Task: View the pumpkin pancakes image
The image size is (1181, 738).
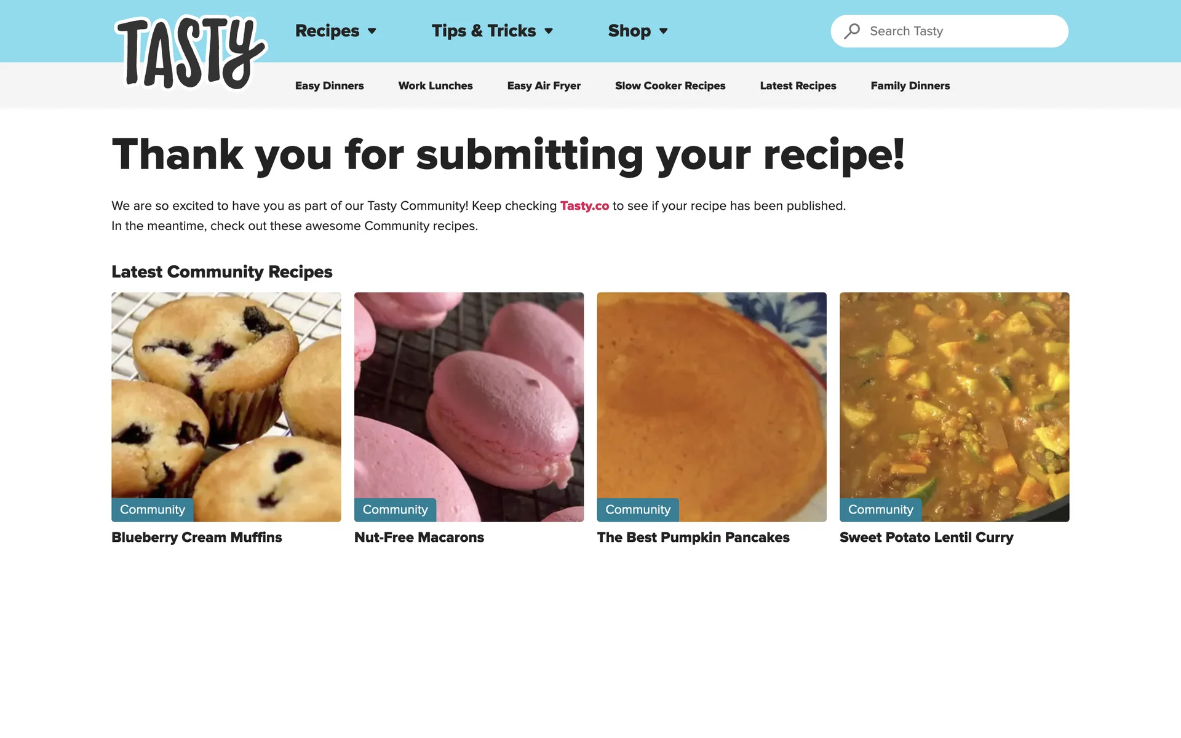Action: pos(712,407)
